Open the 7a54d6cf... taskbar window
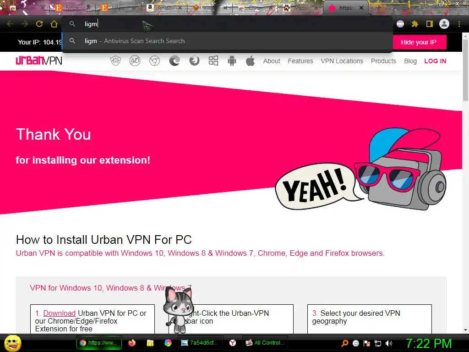 (200, 343)
